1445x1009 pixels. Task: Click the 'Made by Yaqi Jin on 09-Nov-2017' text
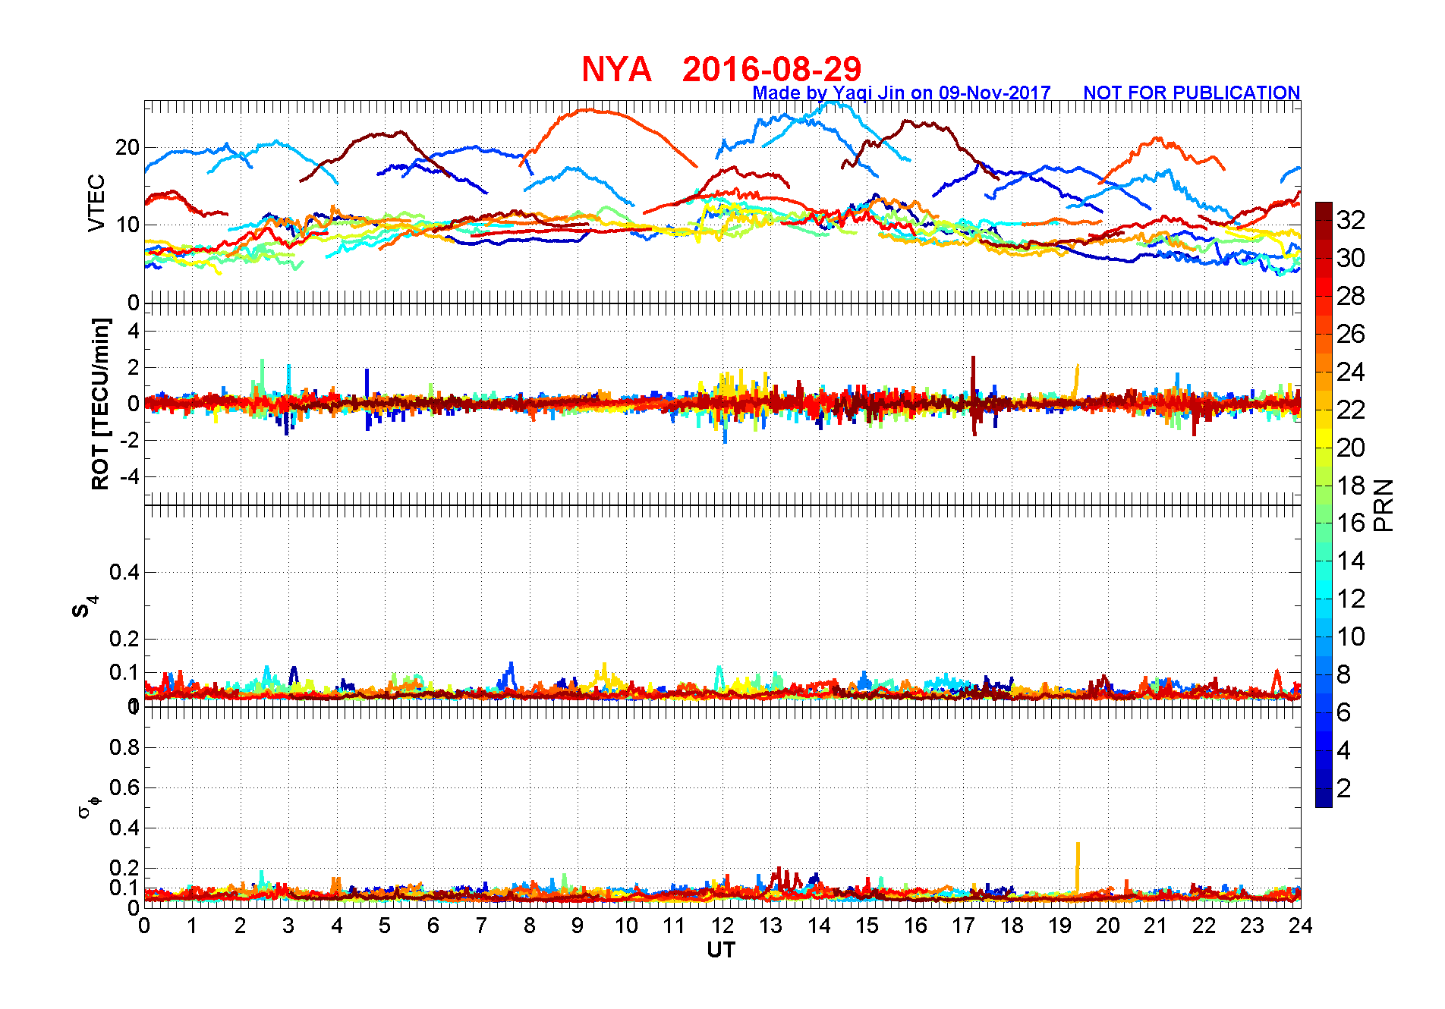[x=902, y=93]
